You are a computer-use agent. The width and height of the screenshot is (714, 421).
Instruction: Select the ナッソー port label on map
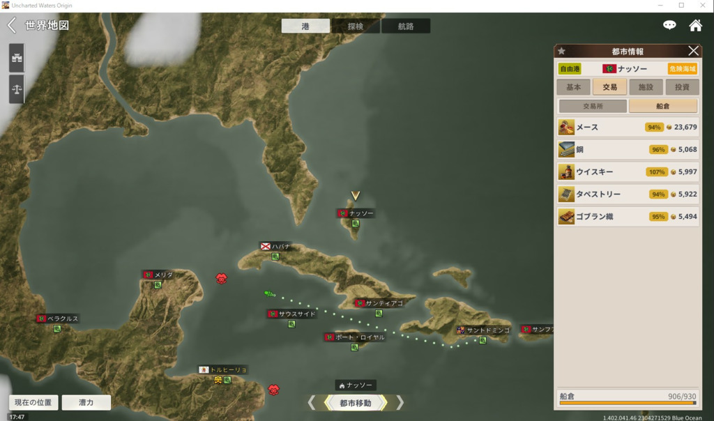coord(356,213)
